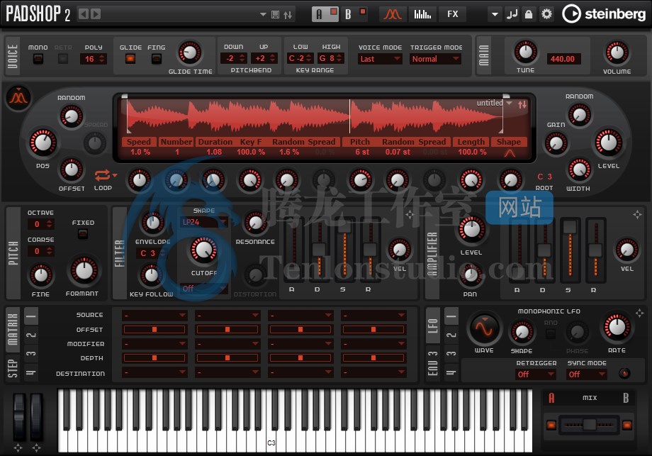Viewport: 652px width, 456px height.
Task: Click the LFO Rate knob
Action: 617,328
